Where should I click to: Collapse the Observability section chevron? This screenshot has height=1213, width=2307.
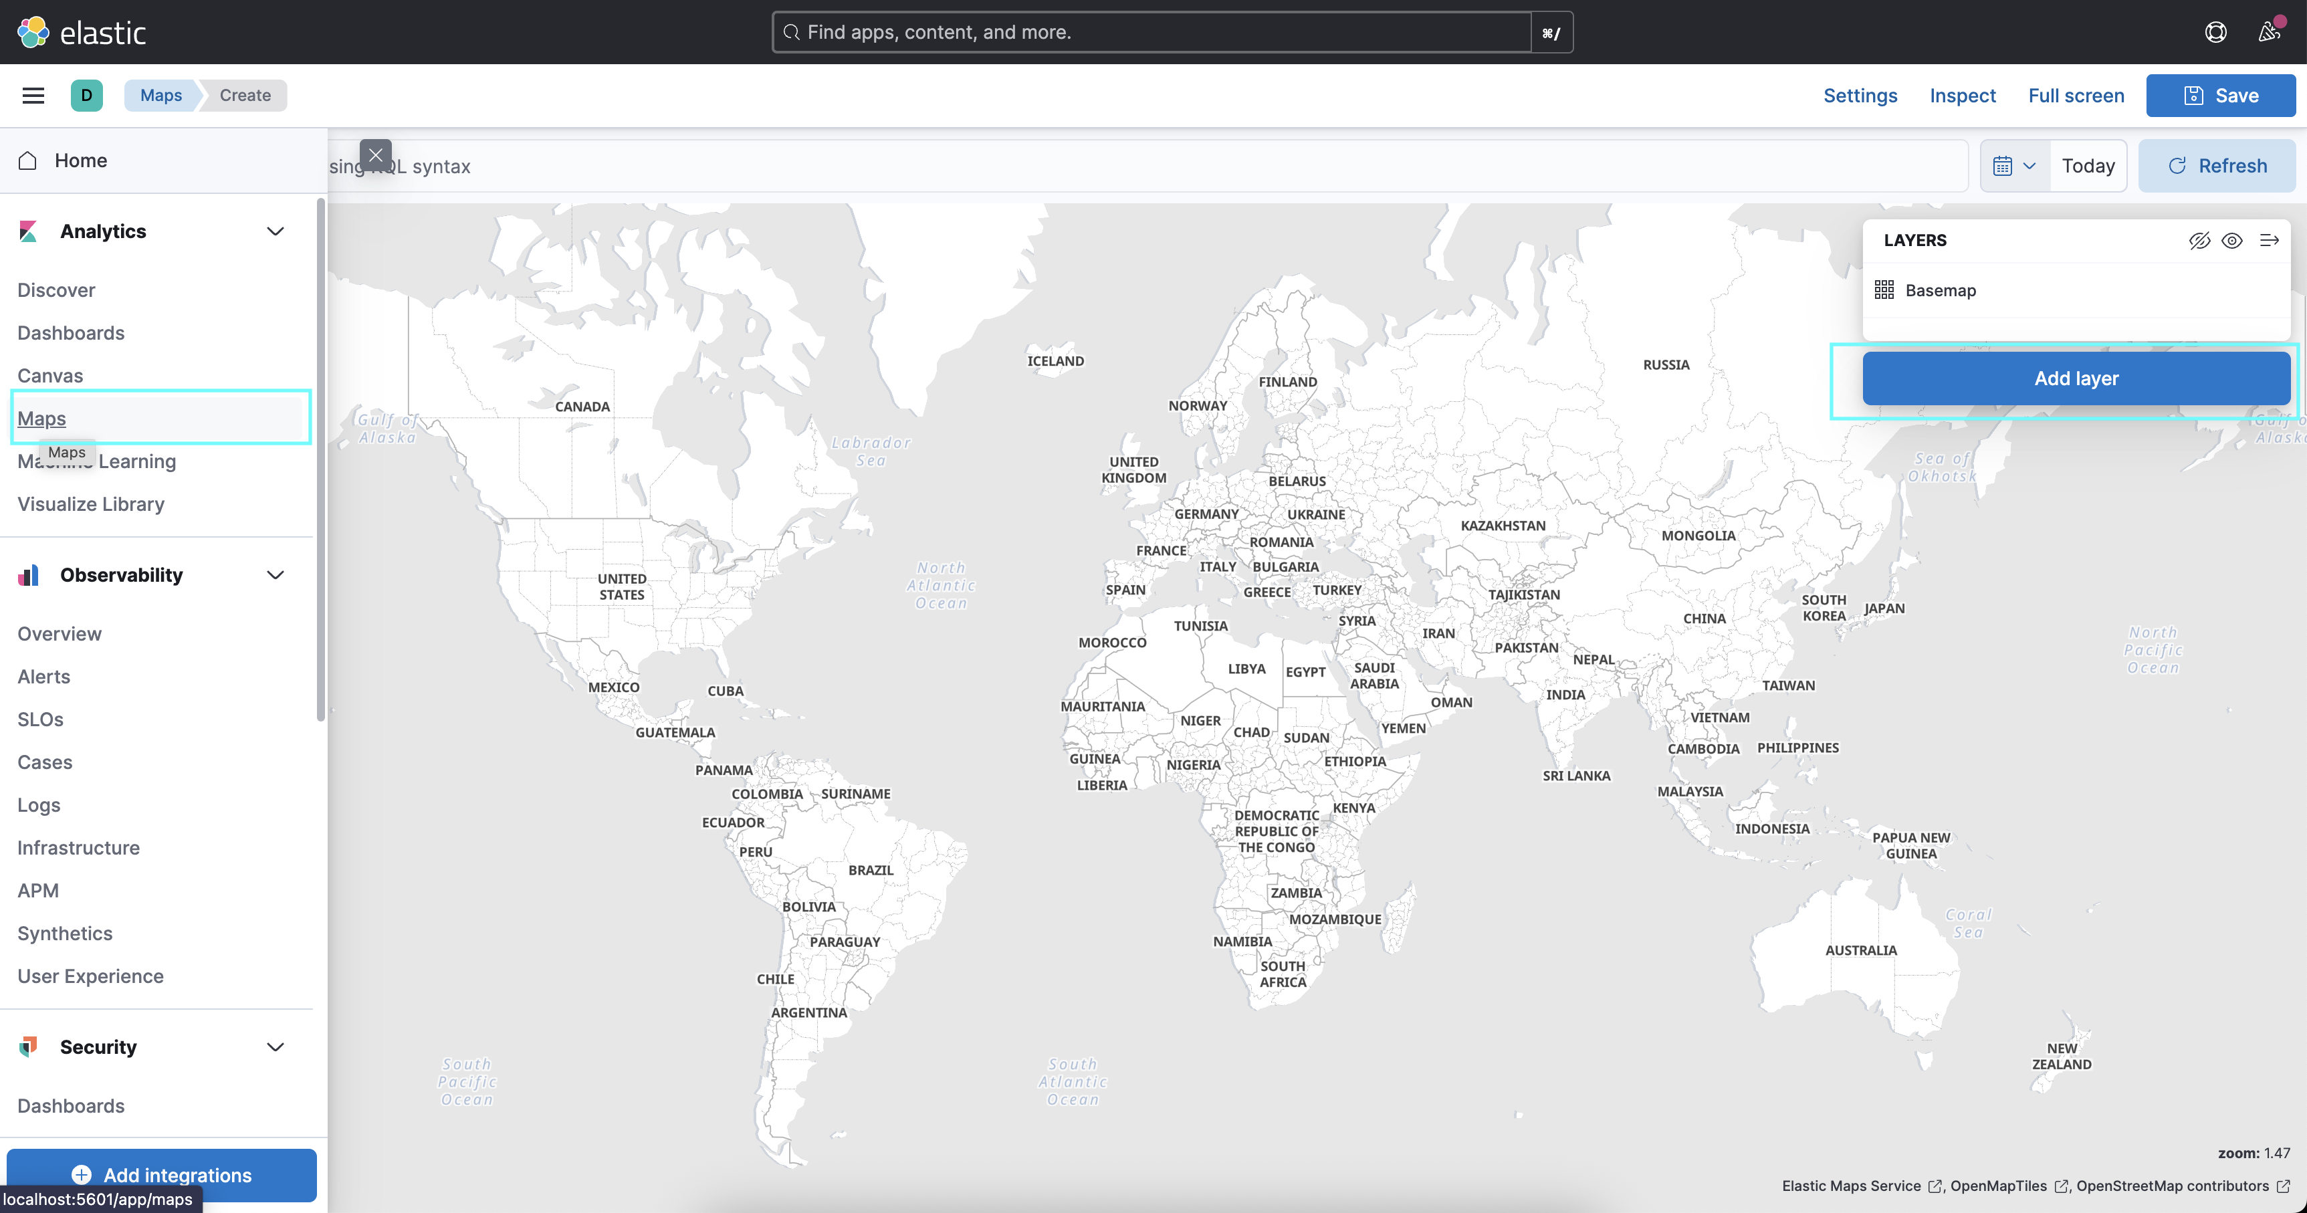tap(275, 575)
